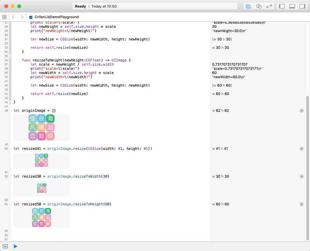The height and width of the screenshot is (251, 310).
Task: Click the UIImage return type
Action: [x=119, y=60]
